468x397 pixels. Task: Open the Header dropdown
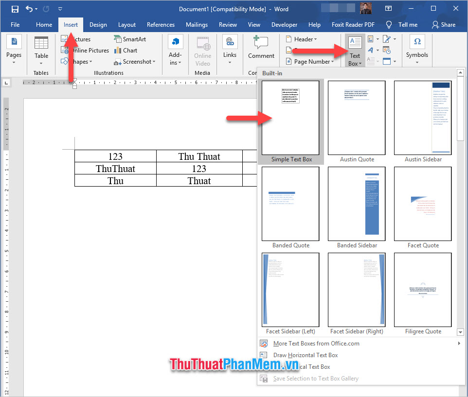(302, 39)
